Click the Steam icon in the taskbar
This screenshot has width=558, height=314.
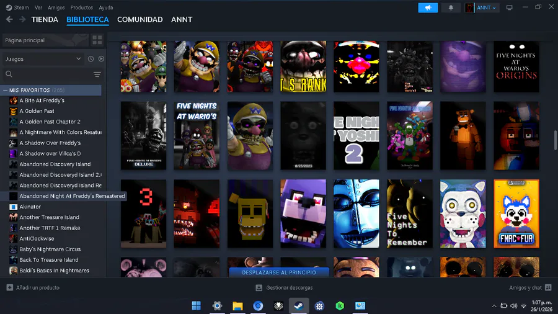pyautogui.click(x=299, y=305)
